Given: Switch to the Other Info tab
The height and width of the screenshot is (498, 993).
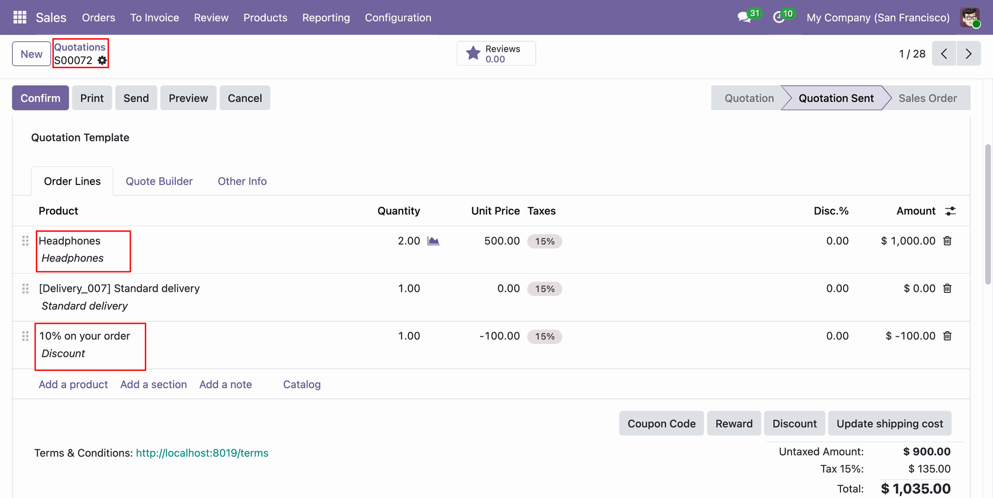Looking at the screenshot, I should [x=242, y=181].
